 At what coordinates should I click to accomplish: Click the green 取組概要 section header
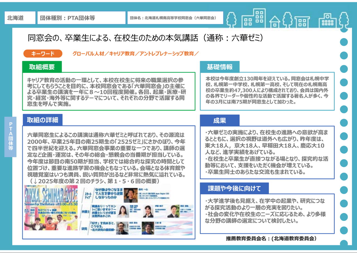[42, 67]
